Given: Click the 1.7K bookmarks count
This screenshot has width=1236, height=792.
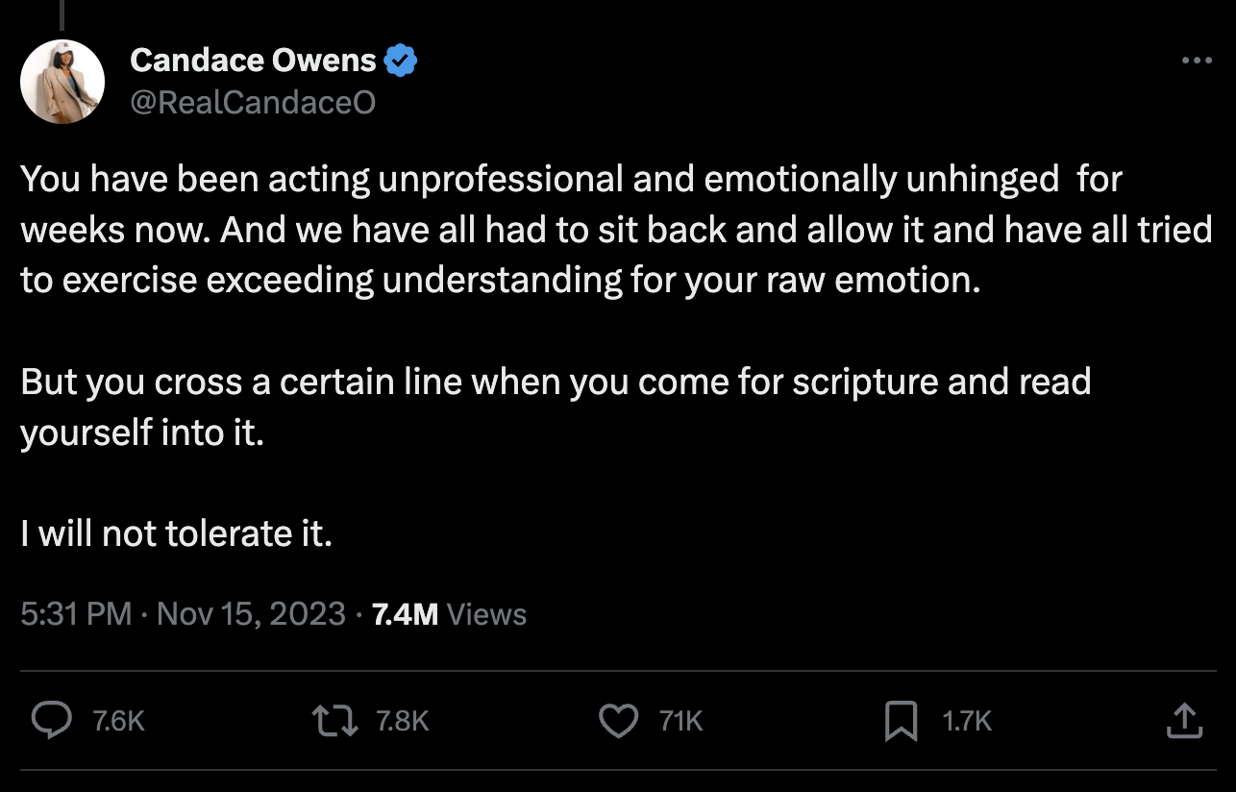Looking at the screenshot, I should (967, 721).
